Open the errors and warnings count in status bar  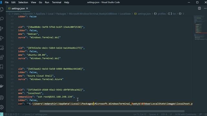[12, 114]
